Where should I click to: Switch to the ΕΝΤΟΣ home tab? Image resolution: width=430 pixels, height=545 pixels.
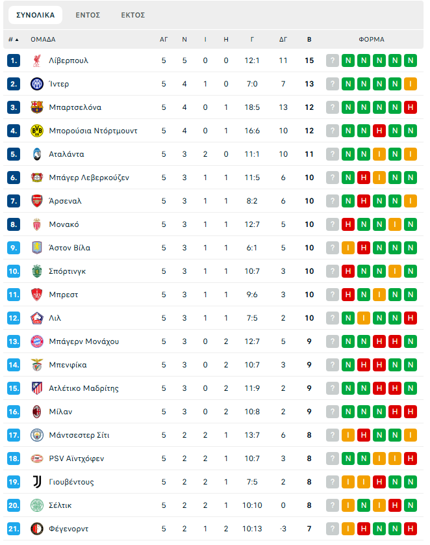pos(88,15)
